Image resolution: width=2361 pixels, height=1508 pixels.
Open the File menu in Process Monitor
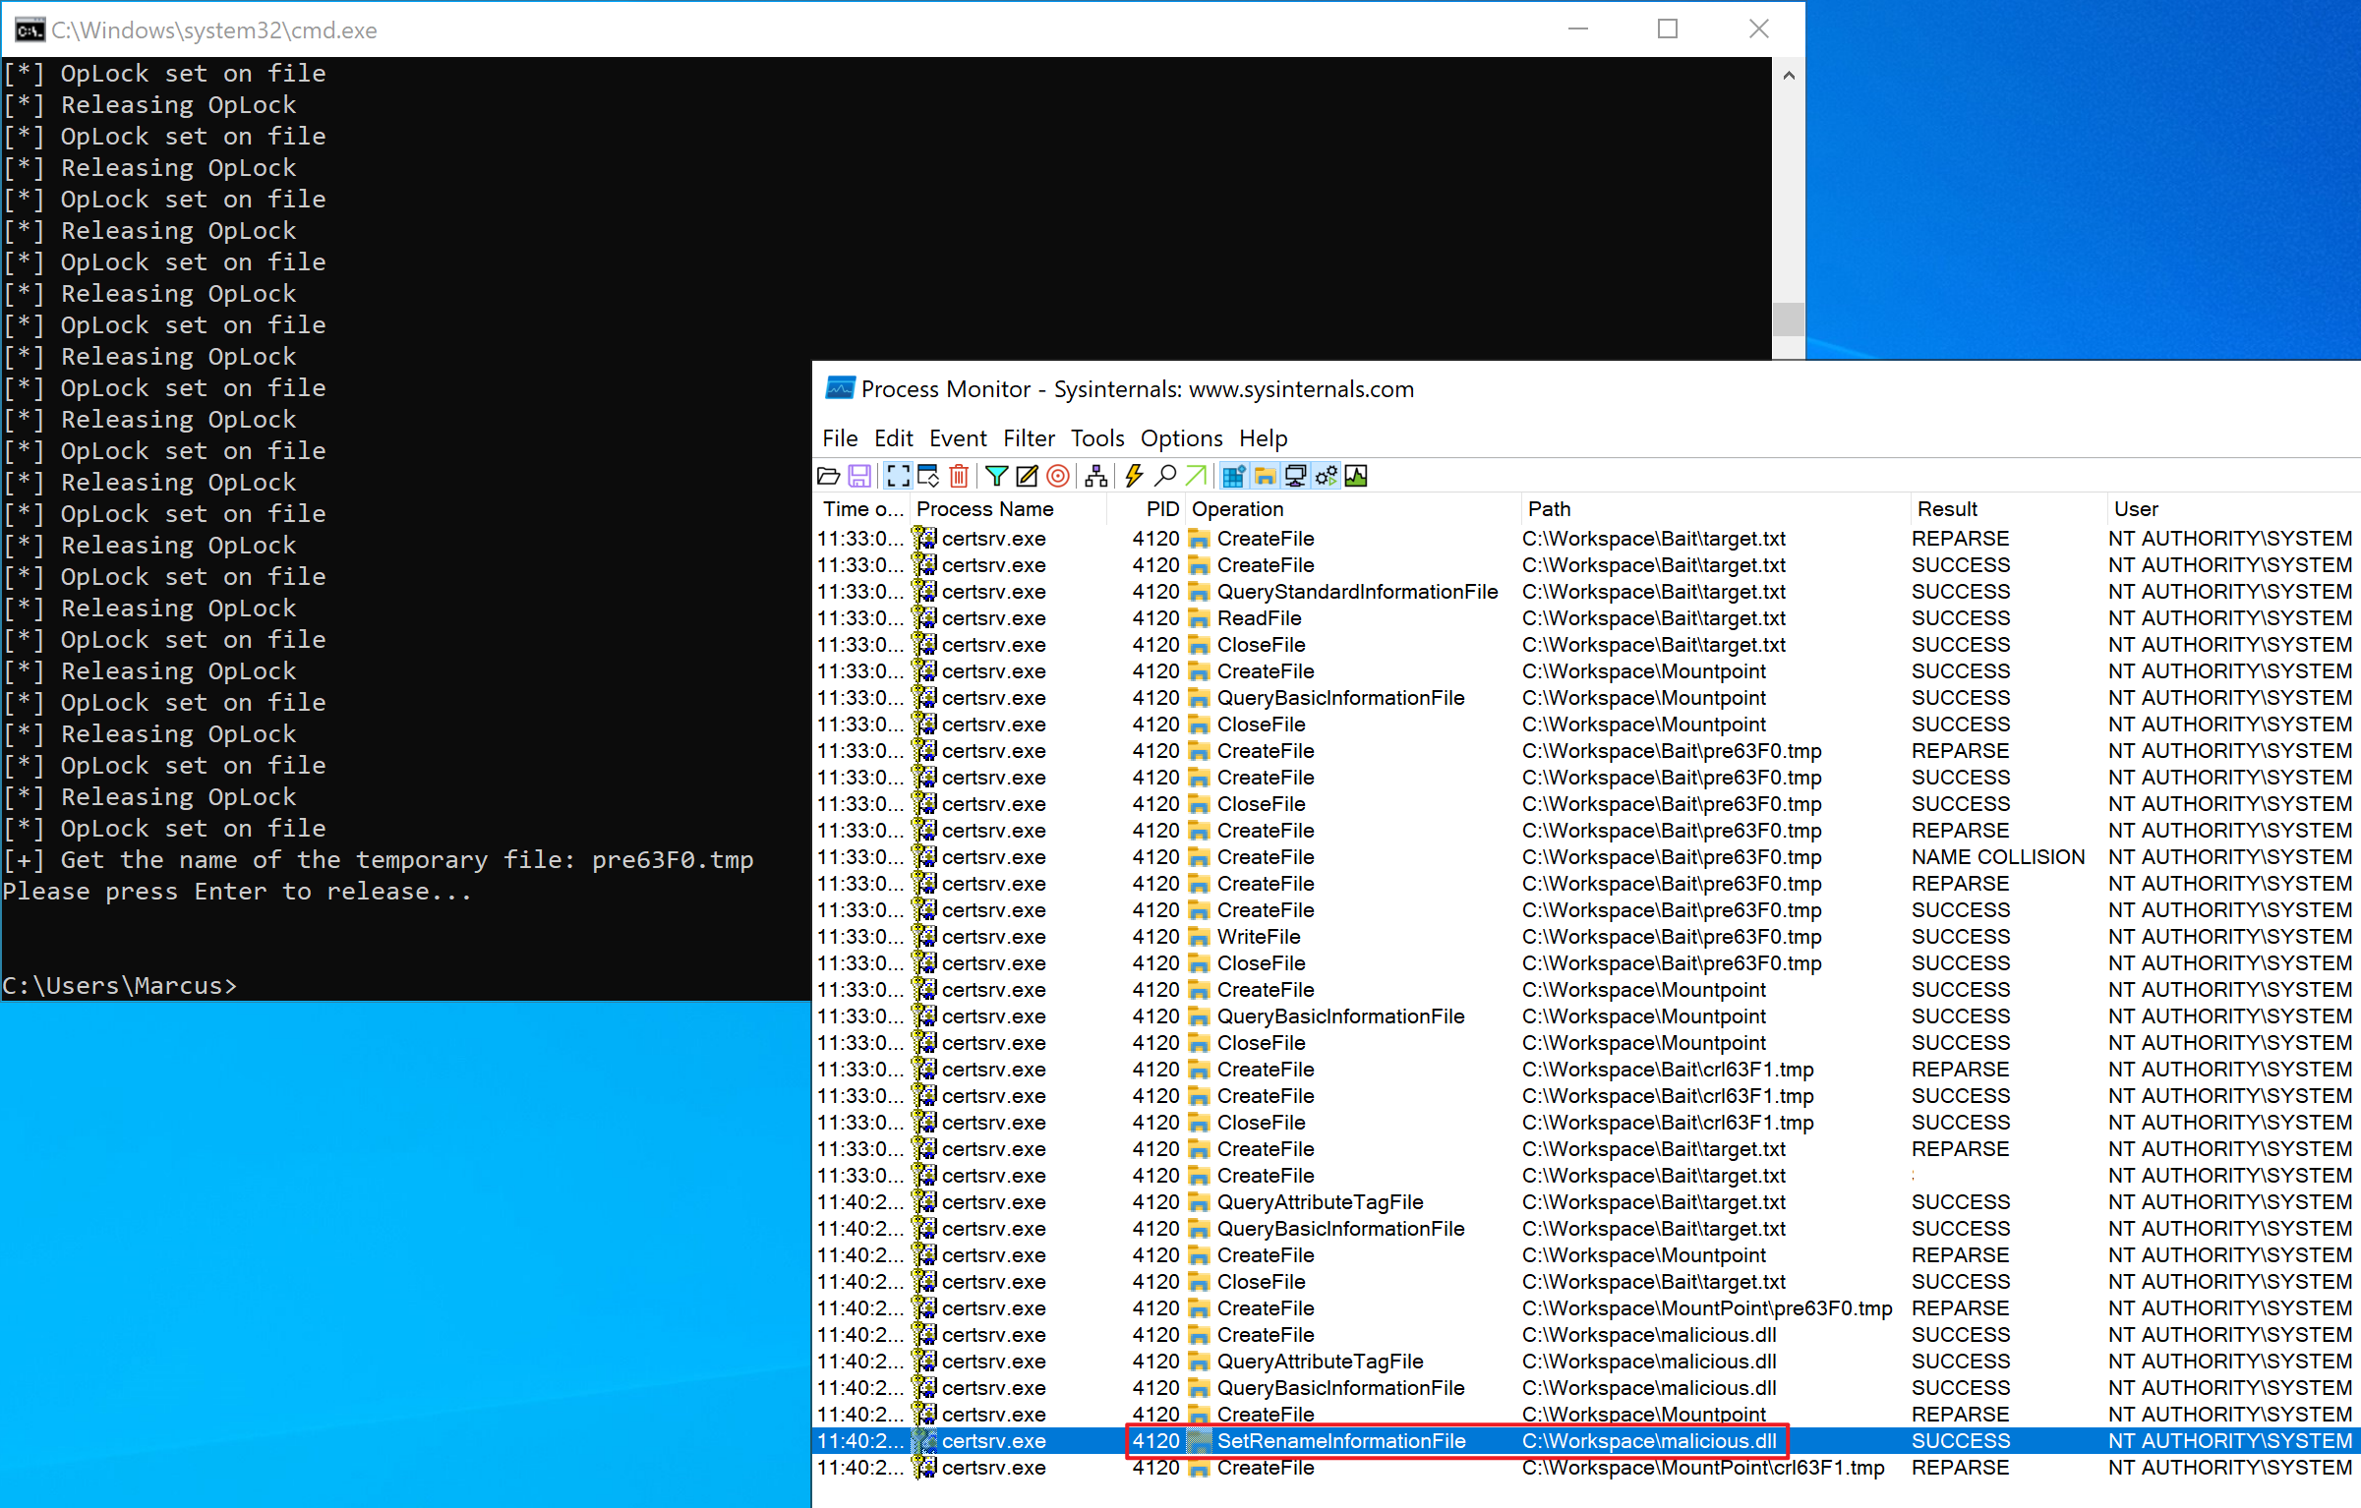click(x=840, y=438)
